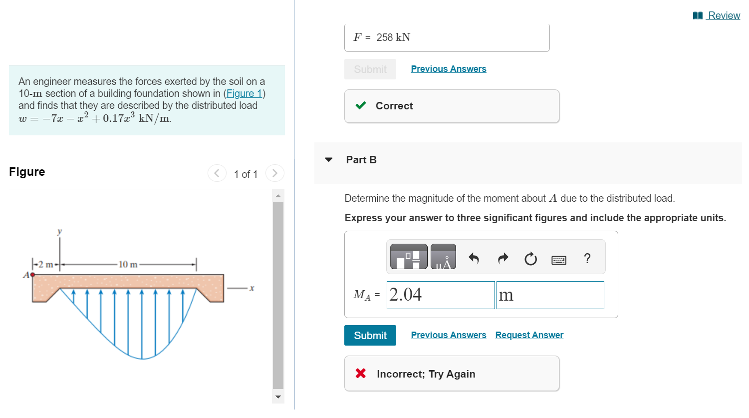Viewport: 749px width, 418px height.
Task: Open the answer help (?) icon
Action: (587, 258)
